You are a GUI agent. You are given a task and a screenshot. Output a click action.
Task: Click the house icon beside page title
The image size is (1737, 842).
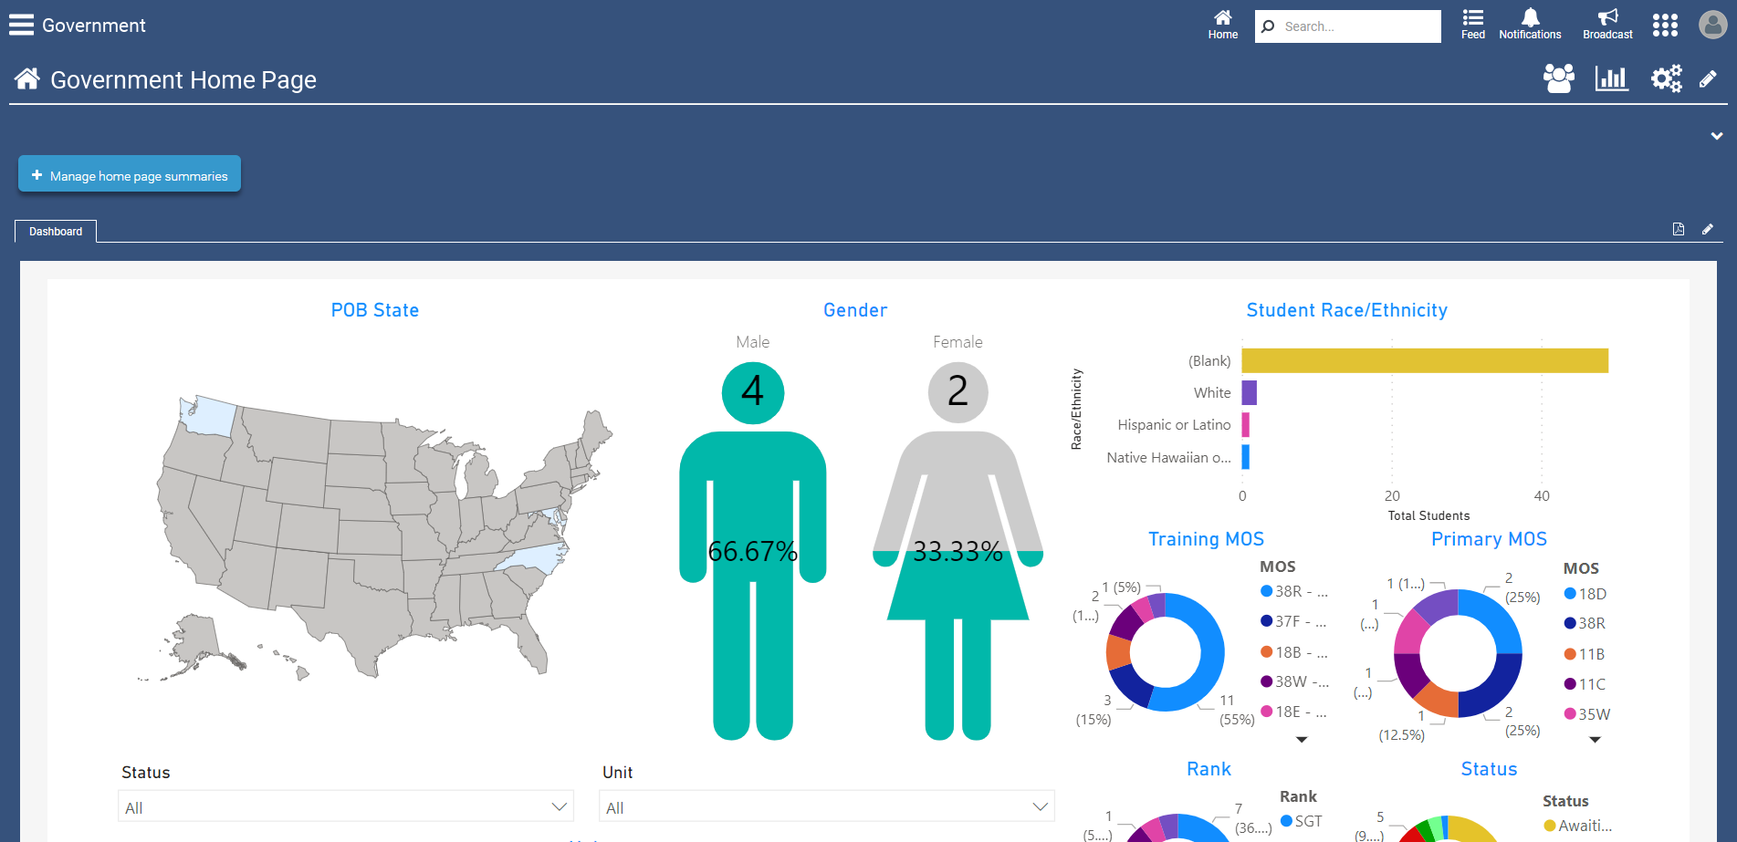27,79
